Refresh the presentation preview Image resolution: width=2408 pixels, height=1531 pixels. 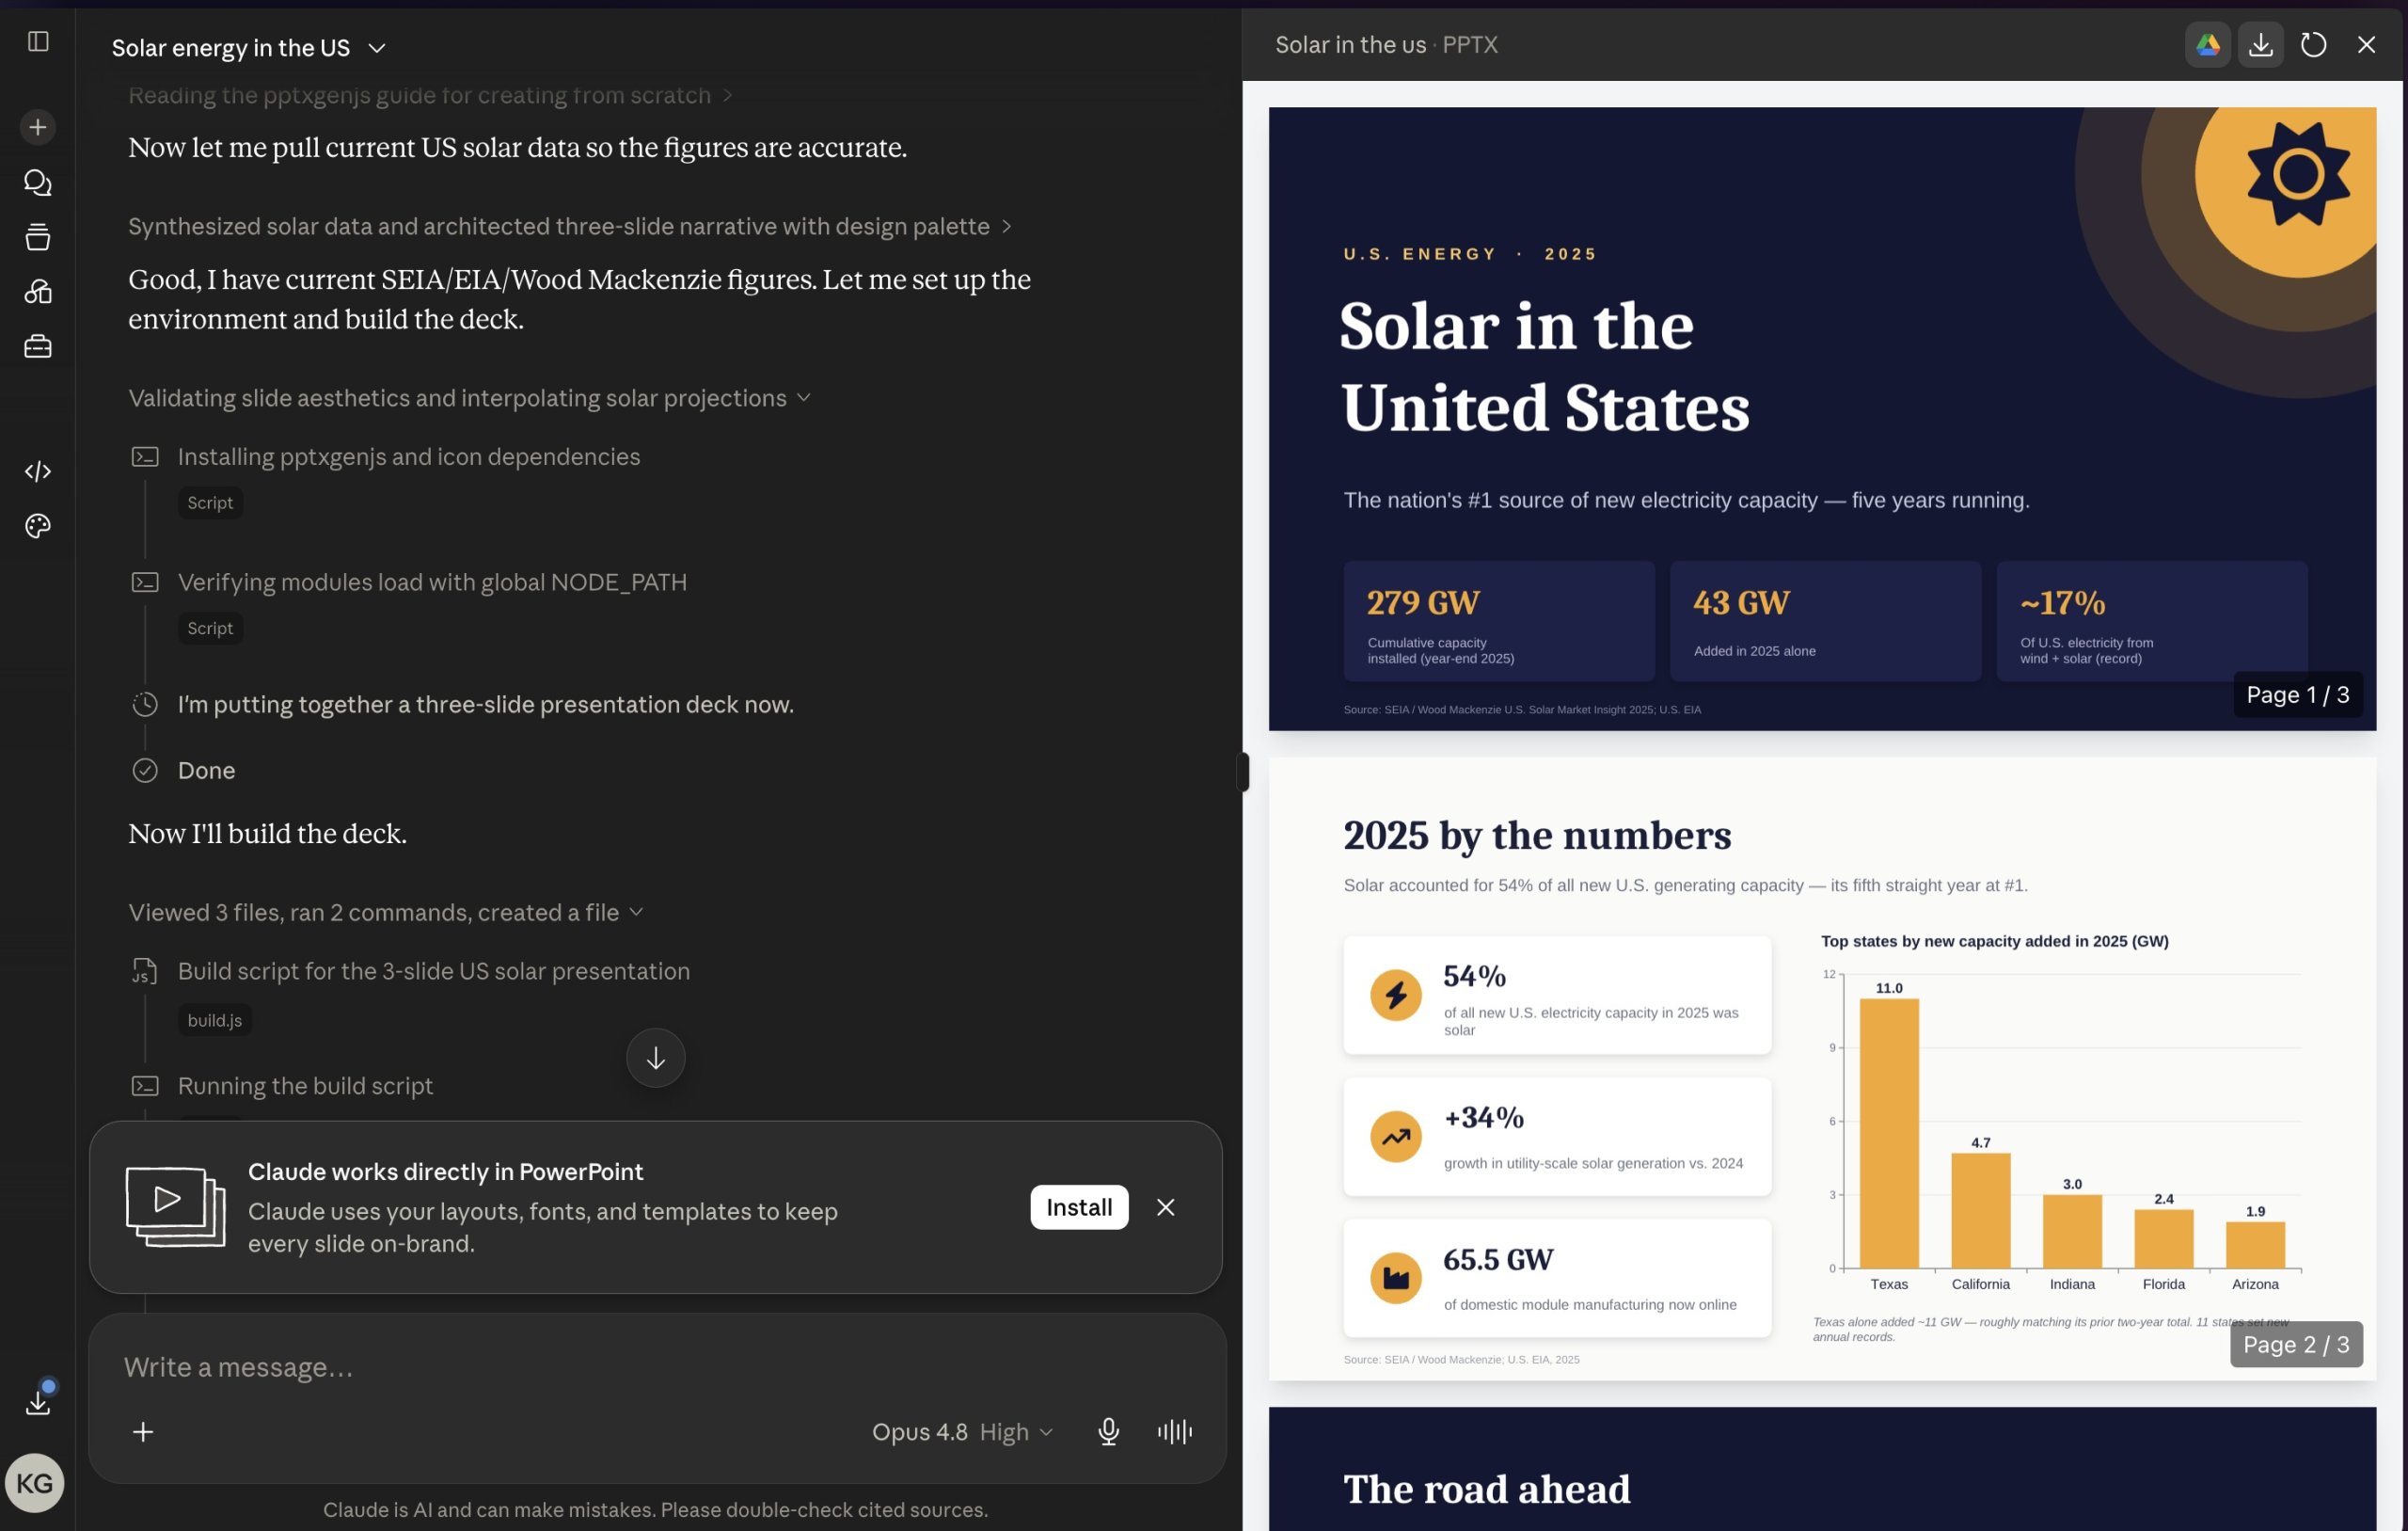coord(2314,45)
